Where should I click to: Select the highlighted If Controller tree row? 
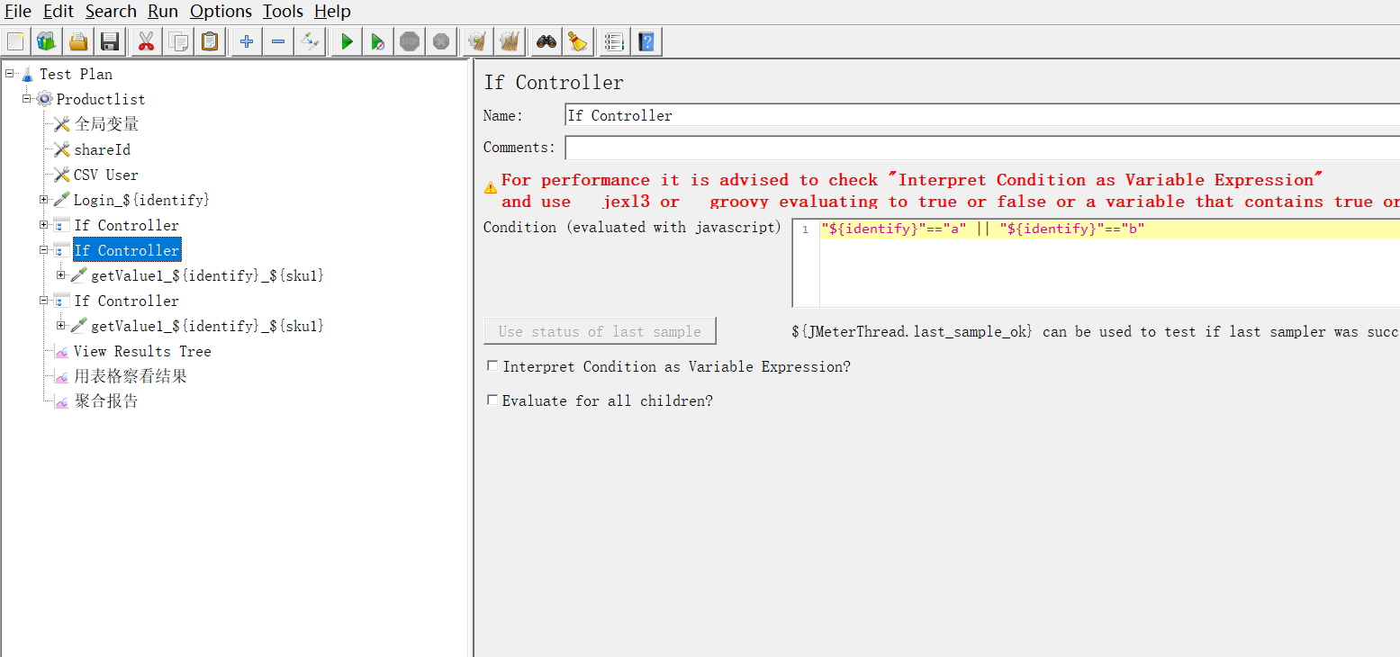click(127, 250)
